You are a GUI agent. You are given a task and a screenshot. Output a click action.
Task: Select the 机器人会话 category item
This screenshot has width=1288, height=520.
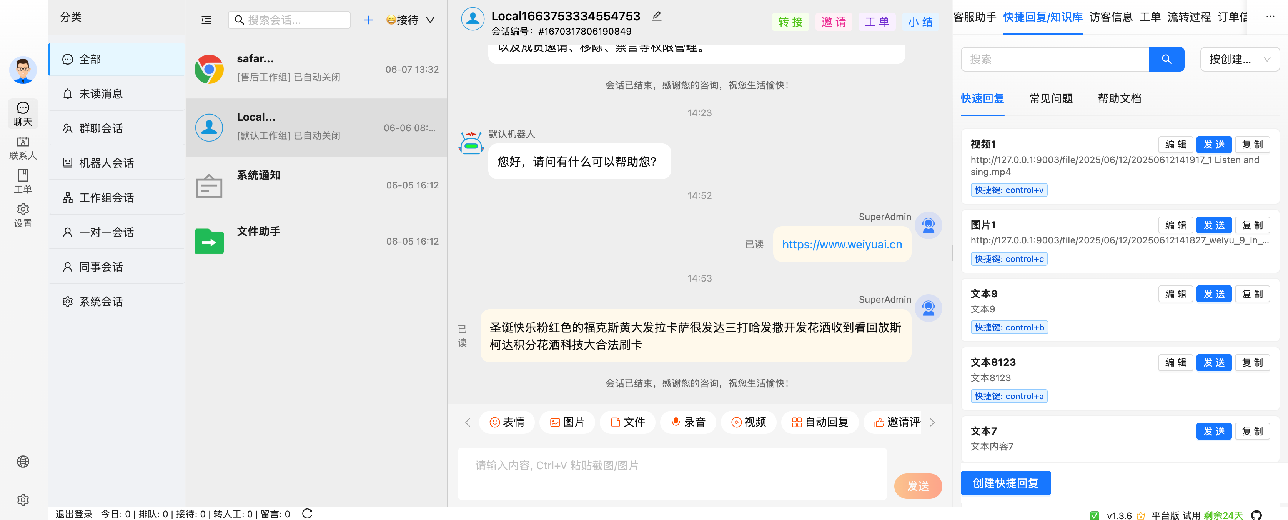click(x=106, y=163)
